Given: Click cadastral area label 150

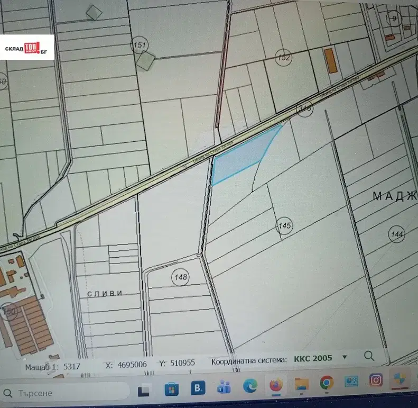Looking at the screenshot, I should [x=9, y=311].
